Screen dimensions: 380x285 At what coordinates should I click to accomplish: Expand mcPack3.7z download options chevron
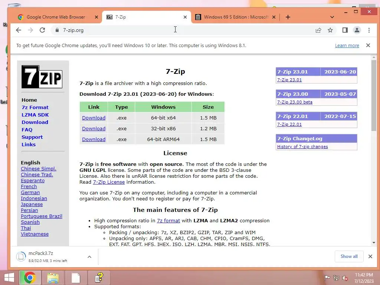coord(89,257)
